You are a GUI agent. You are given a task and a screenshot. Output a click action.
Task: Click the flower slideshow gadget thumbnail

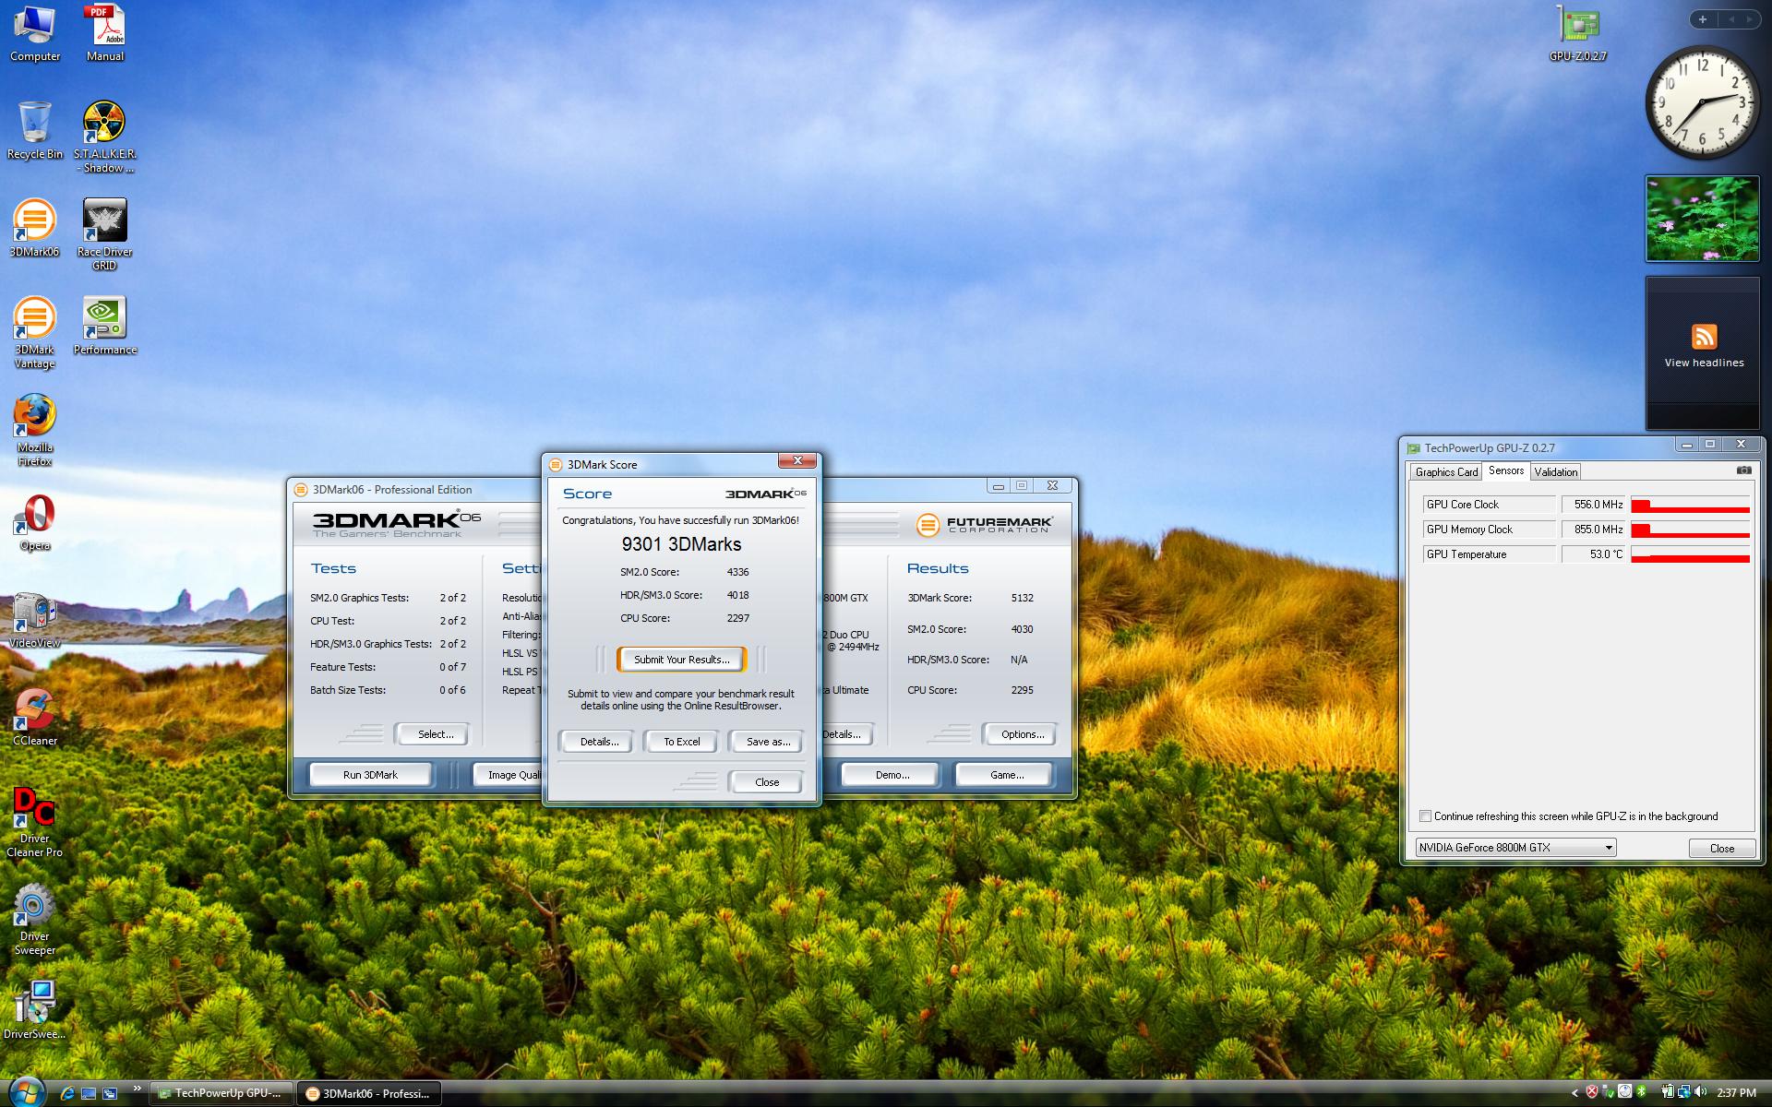1702,220
